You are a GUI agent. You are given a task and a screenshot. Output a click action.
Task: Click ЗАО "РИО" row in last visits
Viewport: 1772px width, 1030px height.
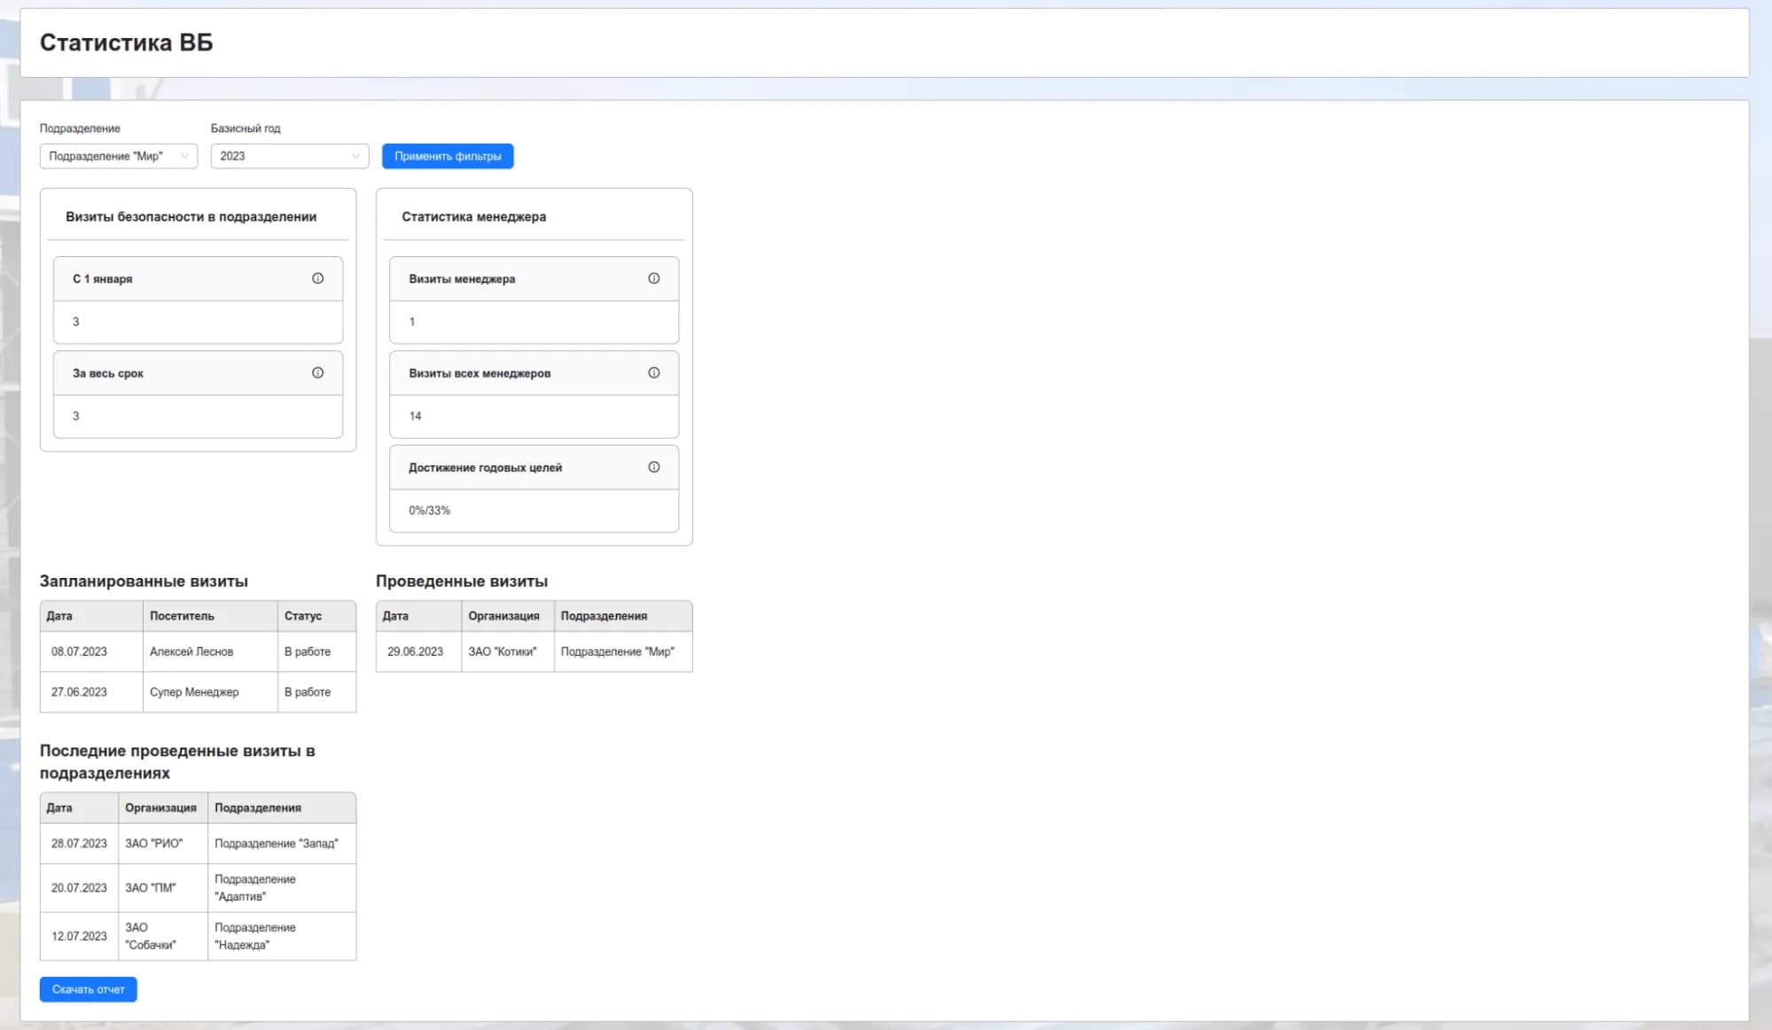coord(198,843)
